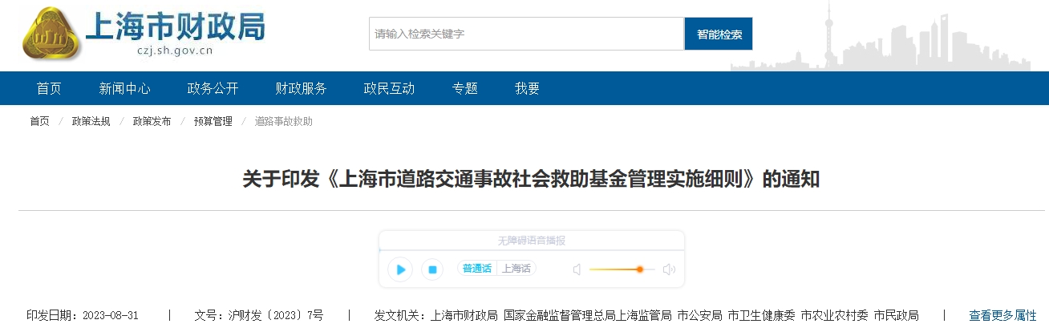
Task: Click 查看更多属性 link
Action: (x=1002, y=315)
